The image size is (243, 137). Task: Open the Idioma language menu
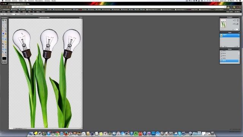[x=38, y=12]
